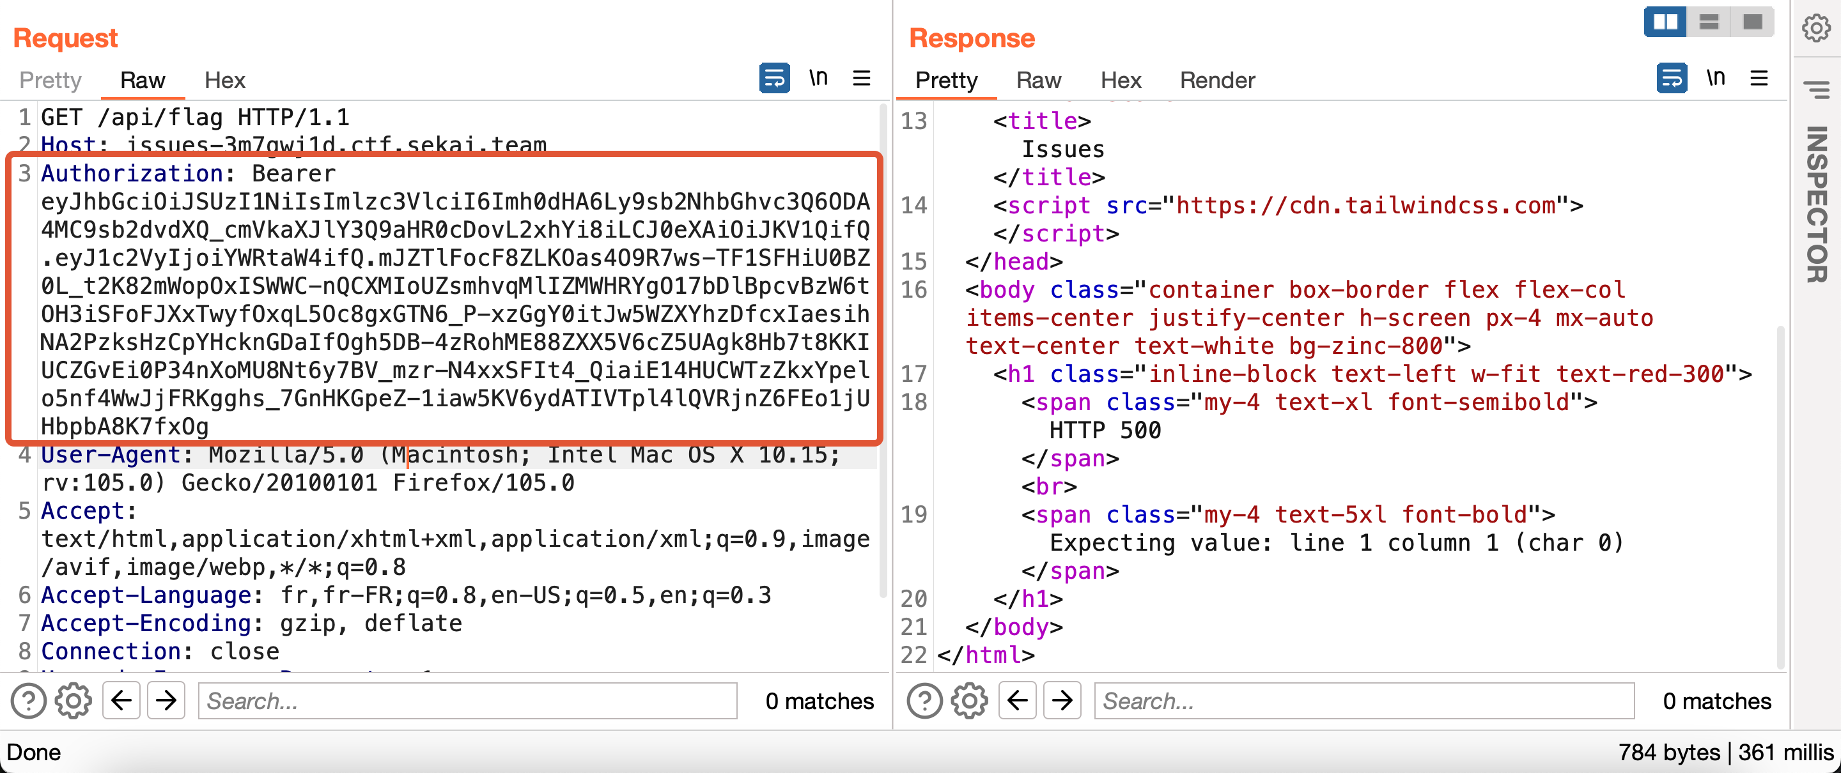Switch Response to Hex tab

(1121, 80)
